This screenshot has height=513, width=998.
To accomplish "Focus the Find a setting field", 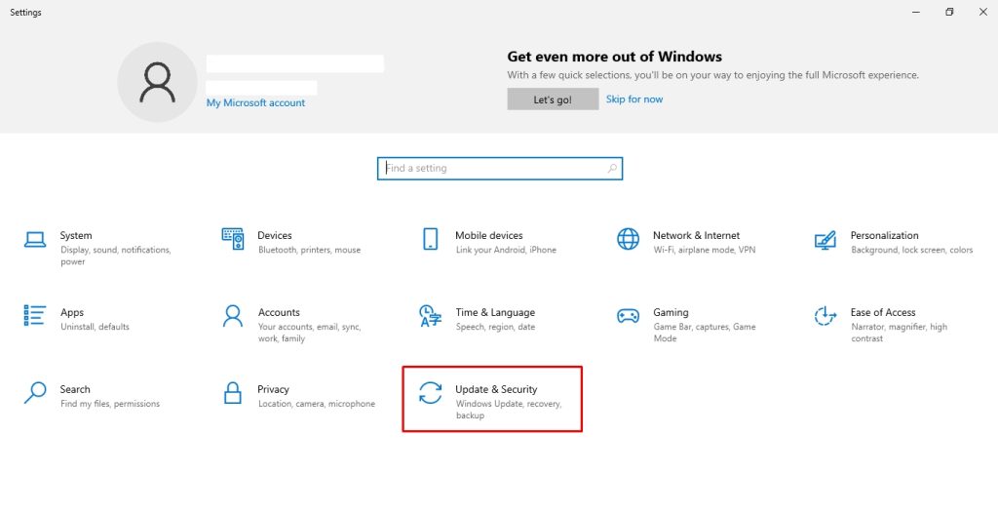I will (x=500, y=169).
